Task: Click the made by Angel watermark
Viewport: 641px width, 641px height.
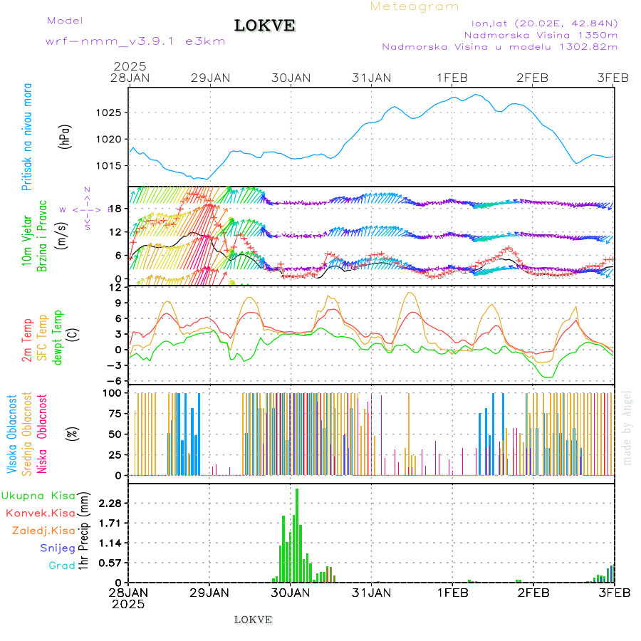Action: coord(627,427)
